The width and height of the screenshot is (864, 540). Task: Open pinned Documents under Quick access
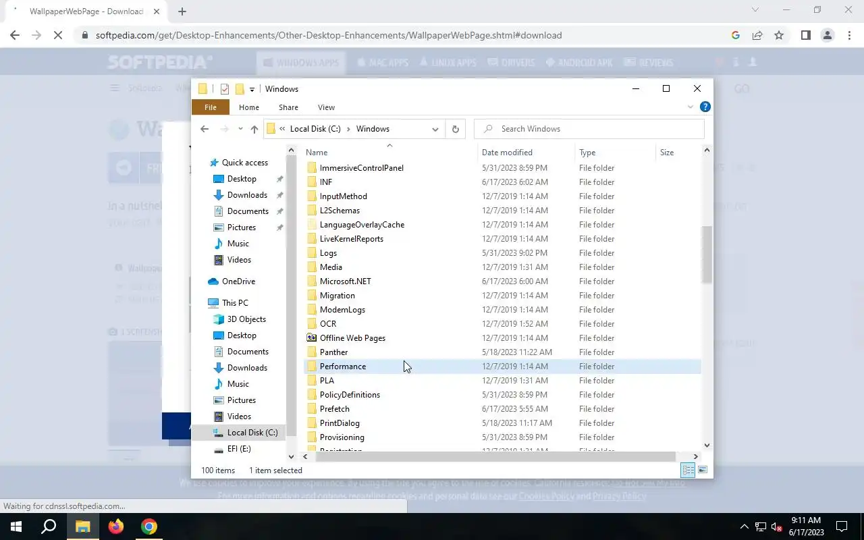point(248,211)
